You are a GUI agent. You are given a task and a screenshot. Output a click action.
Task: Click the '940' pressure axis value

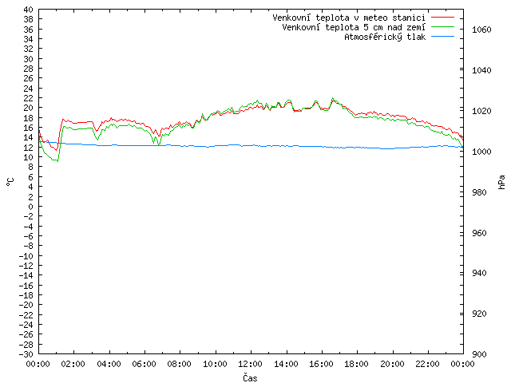click(x=479, y=273)
